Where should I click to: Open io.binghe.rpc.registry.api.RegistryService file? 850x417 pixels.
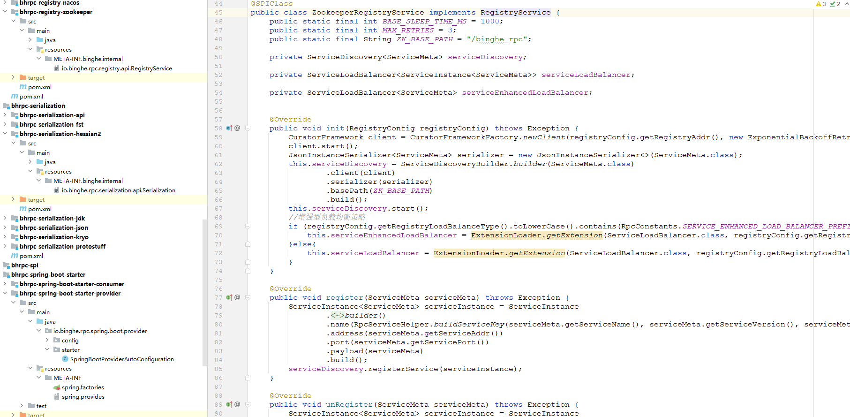tap(117, 68)
